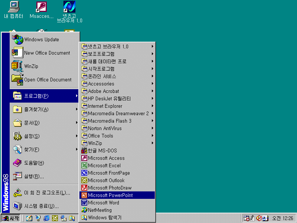Open the WinZip folder in Programs submenu

(117, 143)
